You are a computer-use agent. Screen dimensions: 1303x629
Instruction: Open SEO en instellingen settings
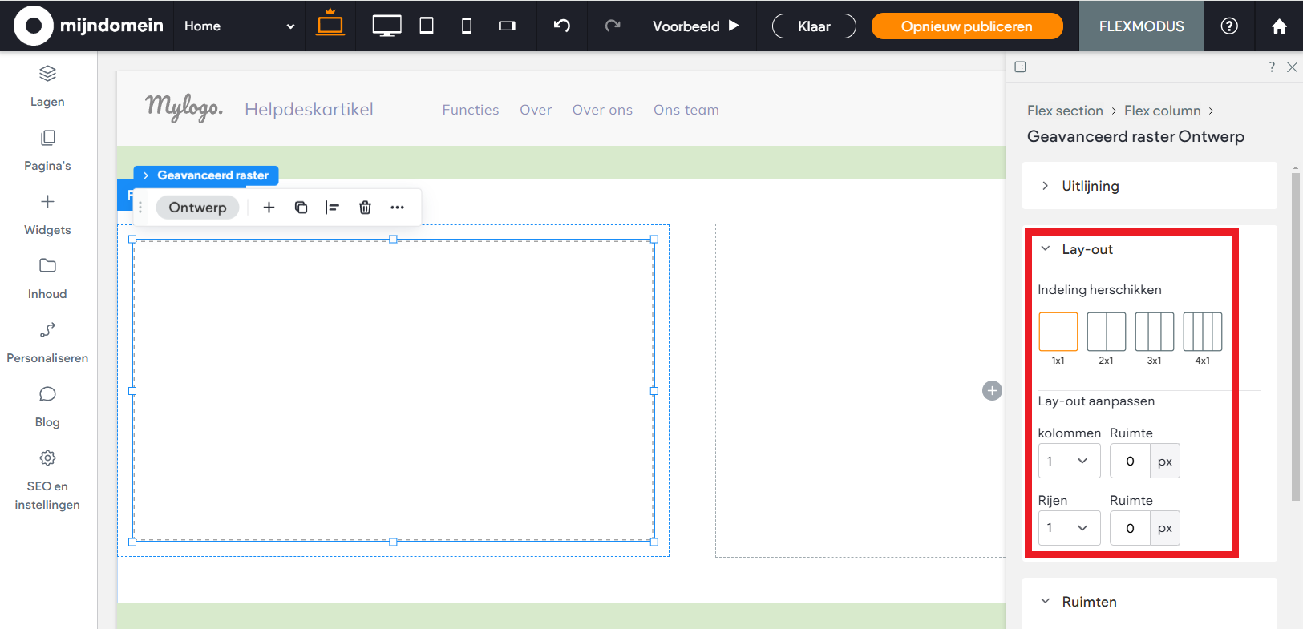point(47,481)
